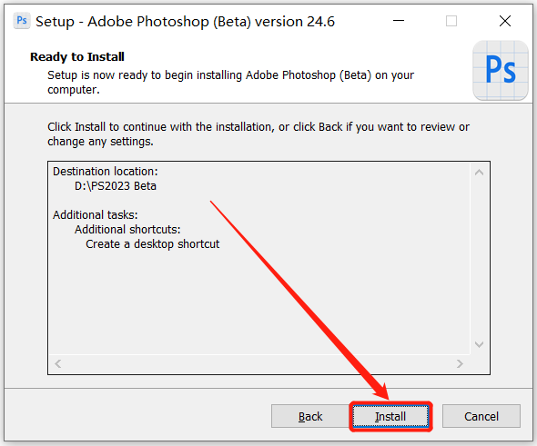Minimize the Setup window
The image size is (537, 446).
click(x=399, y=21)
